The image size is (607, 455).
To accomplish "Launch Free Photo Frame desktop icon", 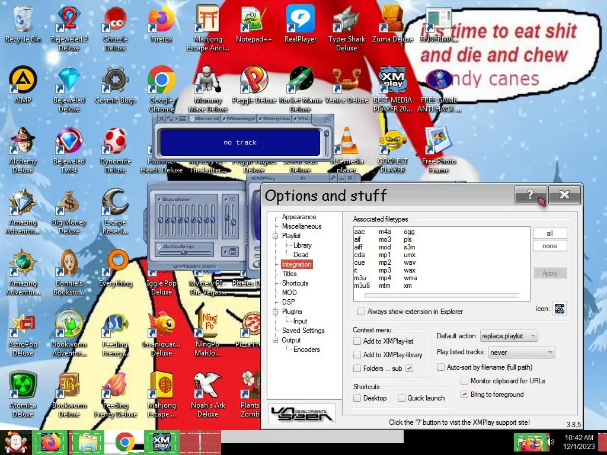I will coord(439,150).
